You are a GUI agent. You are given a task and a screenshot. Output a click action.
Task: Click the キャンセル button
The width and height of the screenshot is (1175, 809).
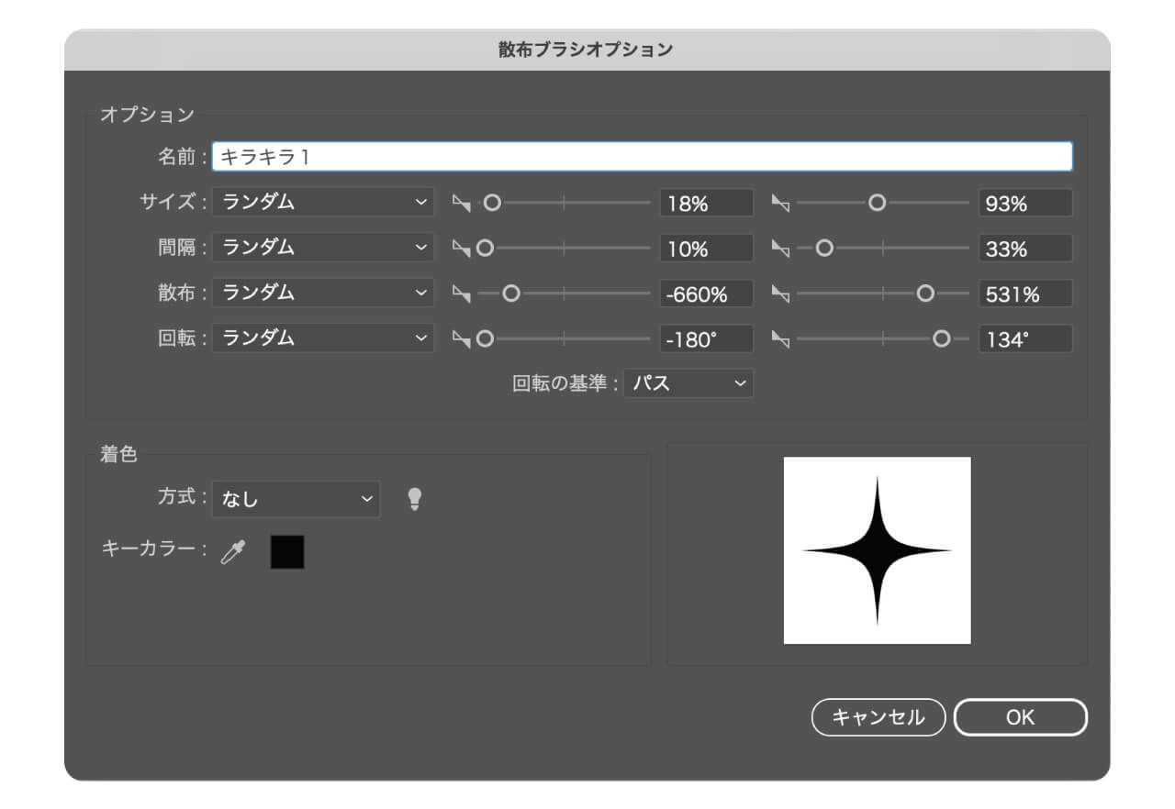[x=878, y=717]
